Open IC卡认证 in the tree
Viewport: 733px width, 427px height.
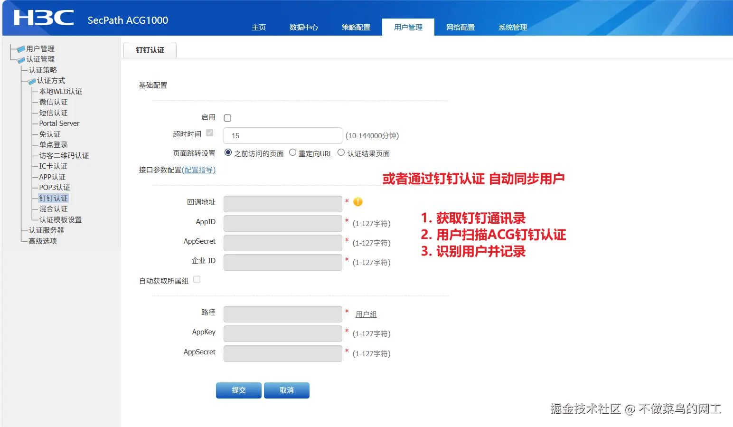pos(53,166)
